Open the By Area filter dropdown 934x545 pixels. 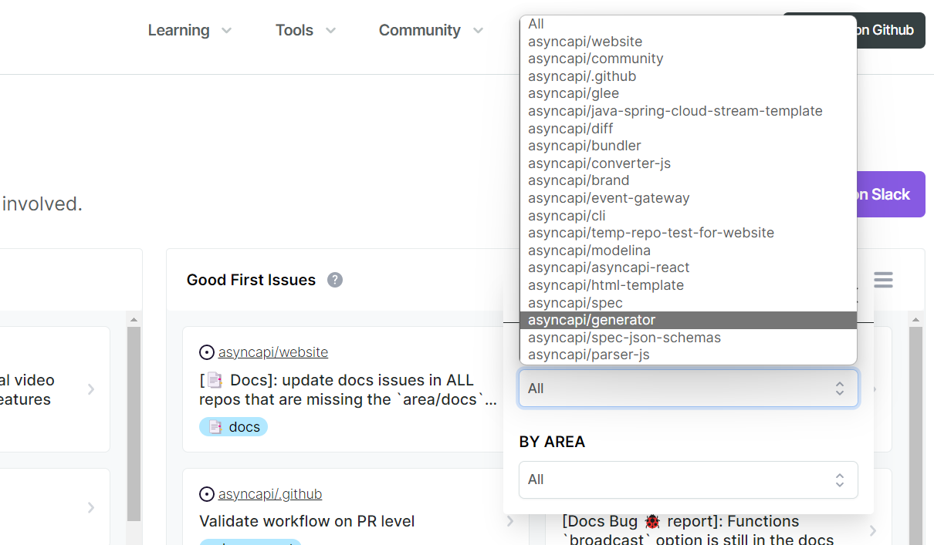pyautogui.click(x=689, y=479)
